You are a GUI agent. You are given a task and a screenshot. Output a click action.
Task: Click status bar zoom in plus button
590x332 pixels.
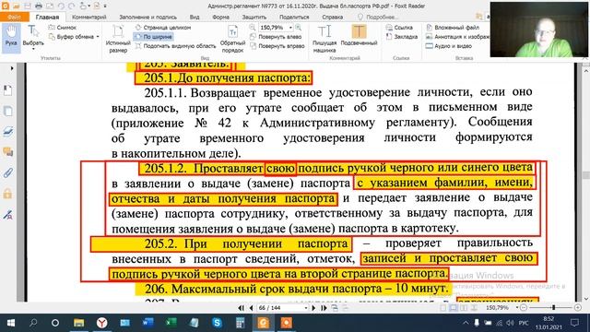(x=578, y=307)
